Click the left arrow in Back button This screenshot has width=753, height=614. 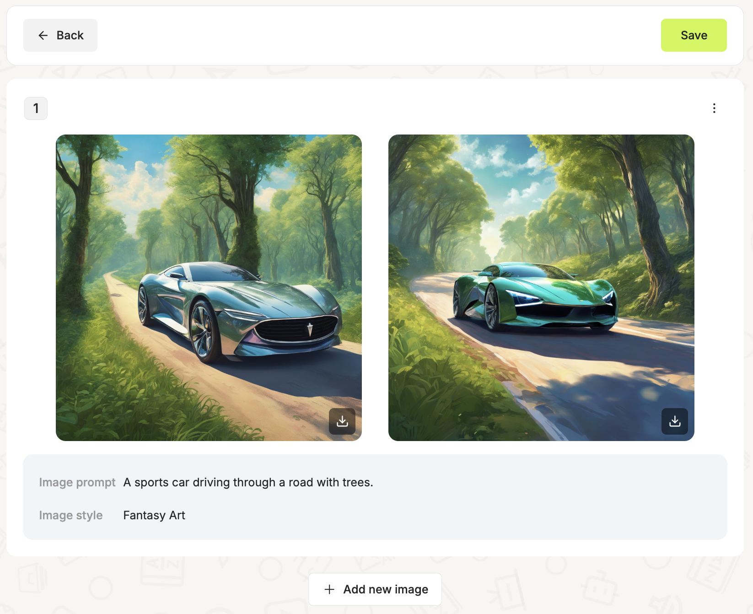(43, 35)
